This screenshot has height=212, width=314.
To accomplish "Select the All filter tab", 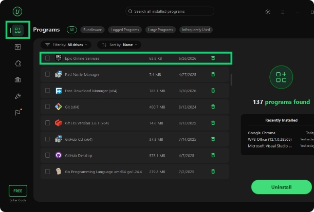I will (72, 30).
